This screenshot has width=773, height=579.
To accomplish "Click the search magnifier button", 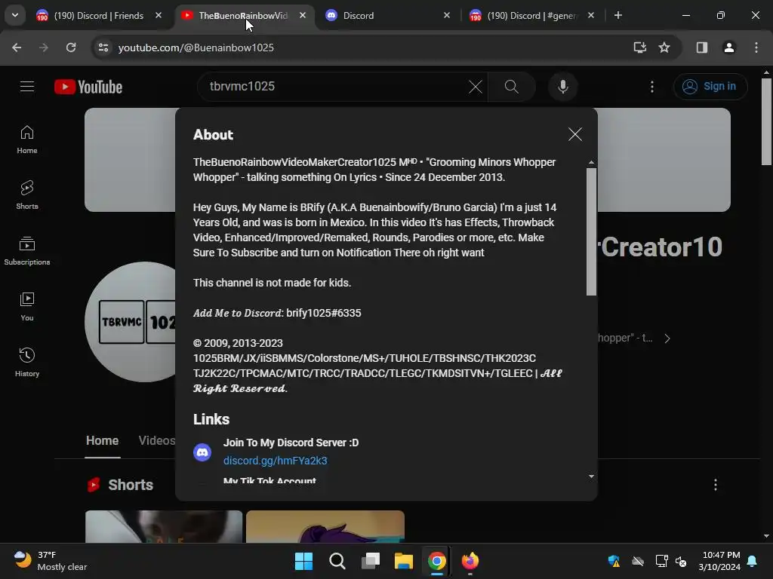I will pyautogui.click(x=512, y=87).
